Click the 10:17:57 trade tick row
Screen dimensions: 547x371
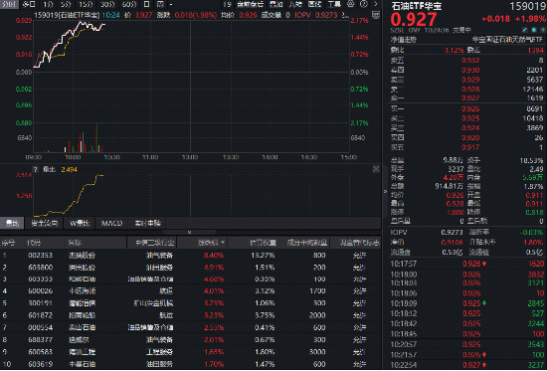click(x=467, y=264)
